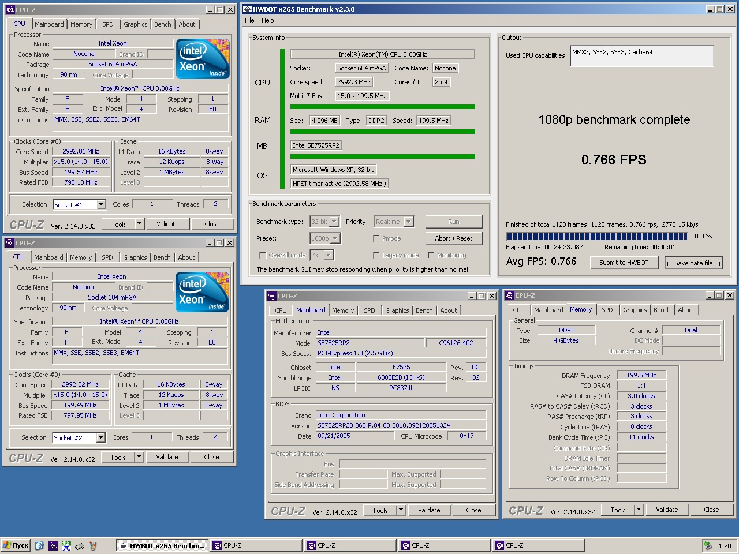Viewport: 739px width, 554px height.
Task: Launch Super PI from the quick launch bar
Action: point(66,545)
